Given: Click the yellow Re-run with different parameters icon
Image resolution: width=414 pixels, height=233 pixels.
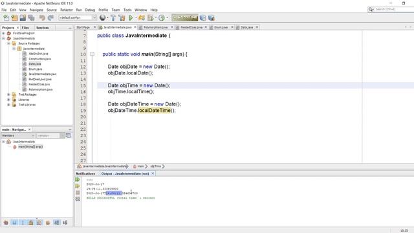Looking at the screenshot, I should point(78,186).
